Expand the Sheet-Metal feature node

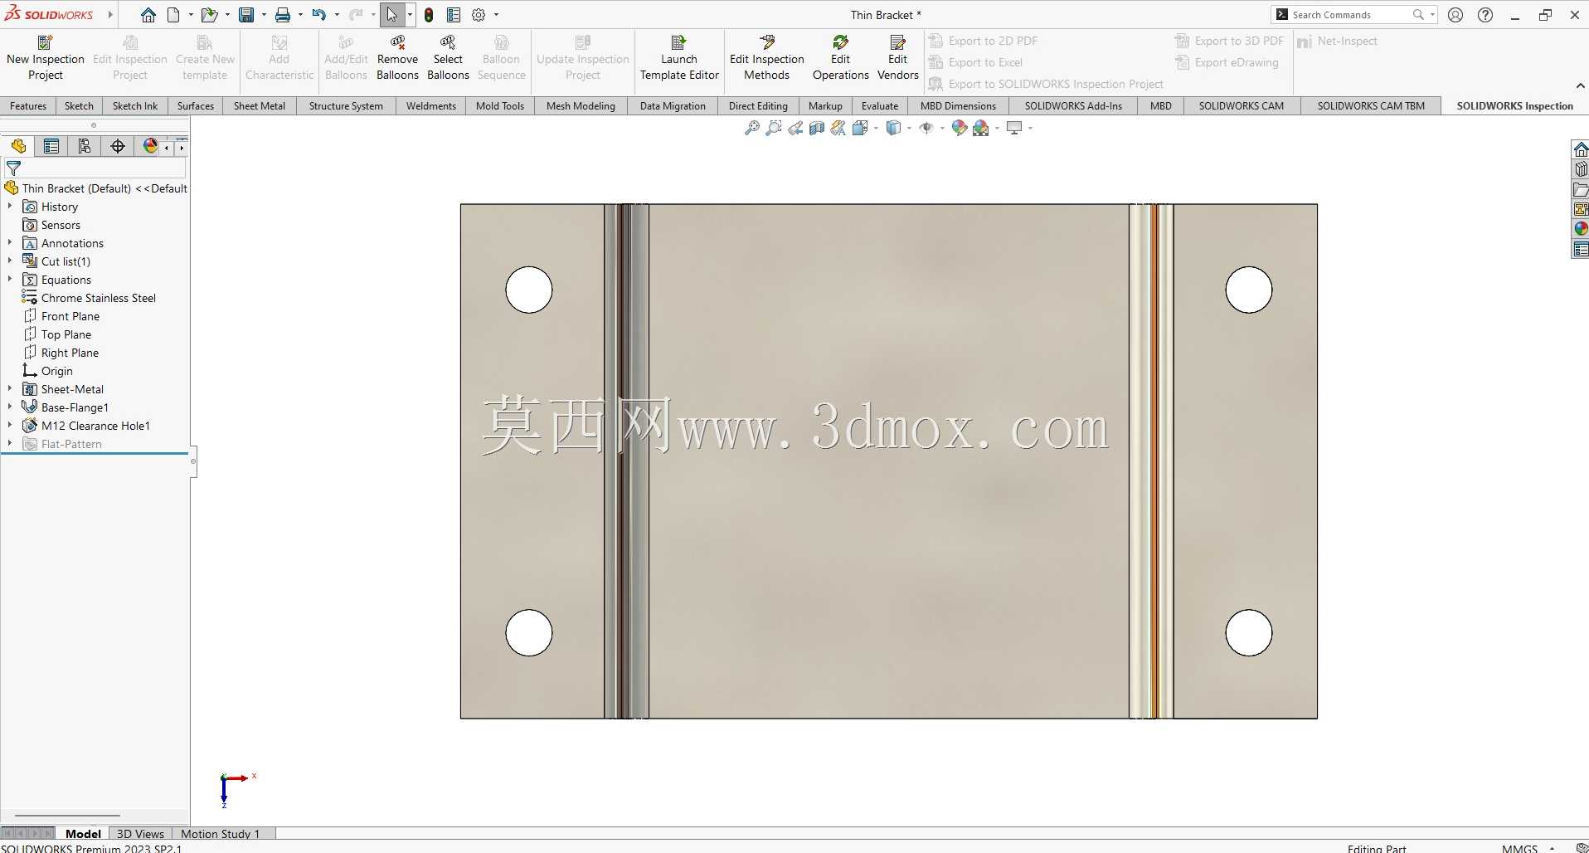tap(10, 388)
